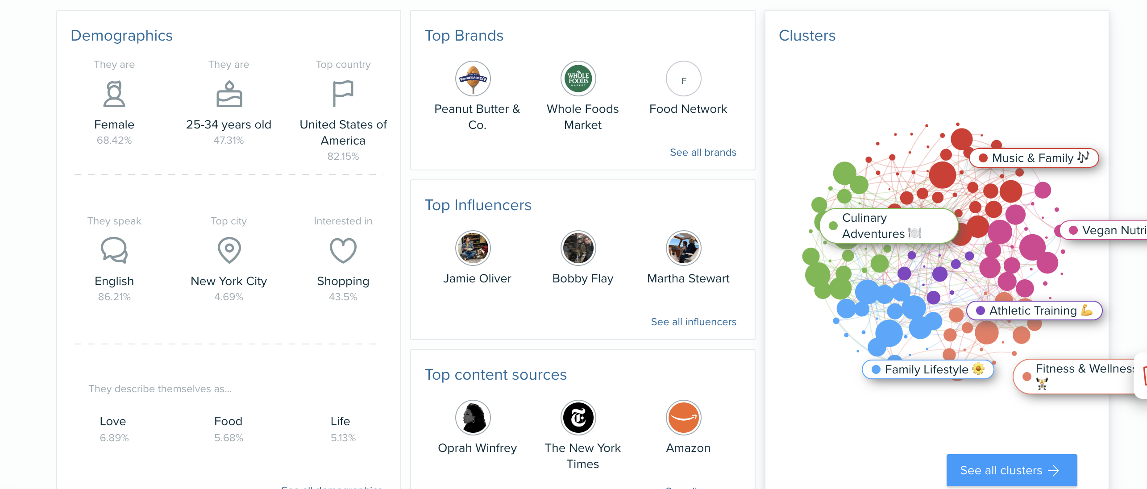This screenshot has height=489, width=1147.
Task: Click the New York City pin icon
Action: (229, 250)
